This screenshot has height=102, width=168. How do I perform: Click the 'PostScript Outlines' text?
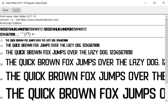(11, 23)
